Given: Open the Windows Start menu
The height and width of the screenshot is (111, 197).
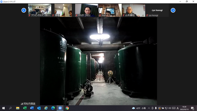Looking at the screenshot, I should click(3, 108).
